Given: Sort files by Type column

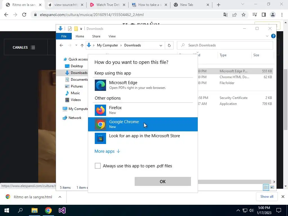Looking at the screenshot, I should coord(235,55).
